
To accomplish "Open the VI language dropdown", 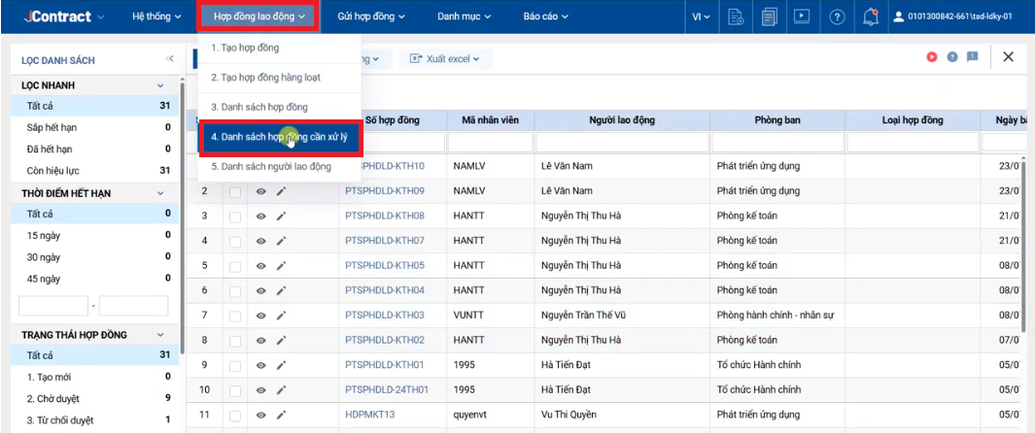I will coord(701,17).
